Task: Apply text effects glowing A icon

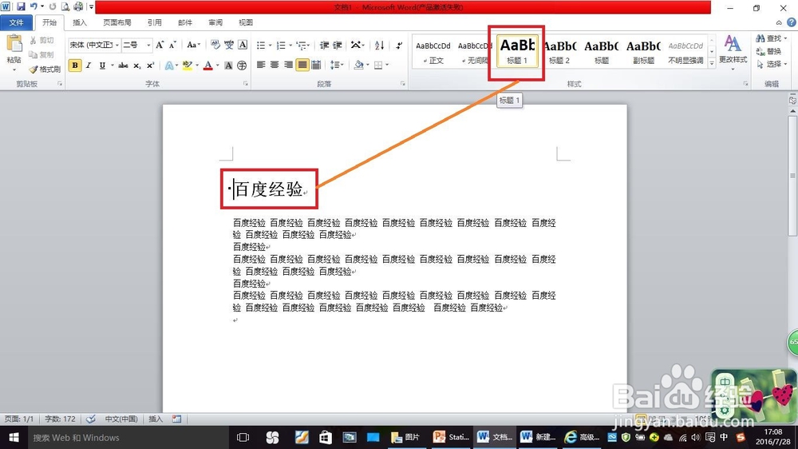Action: [169, 66]
